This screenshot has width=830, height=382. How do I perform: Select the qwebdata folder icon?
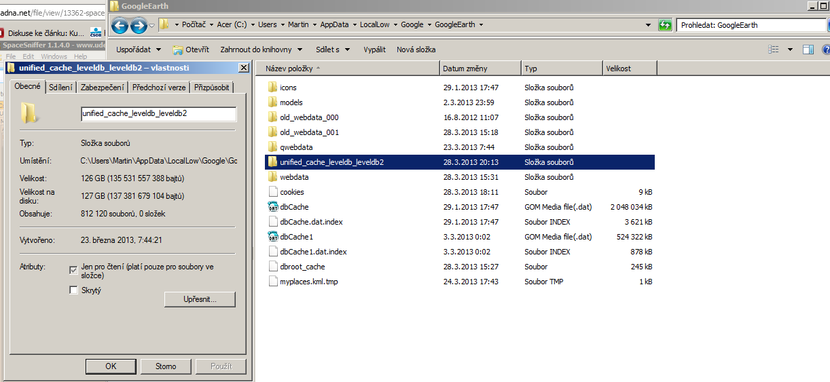point(273,147)
